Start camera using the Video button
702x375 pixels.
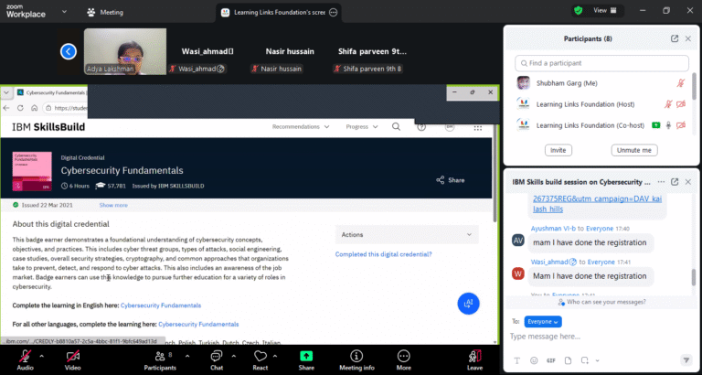[72, 354]
